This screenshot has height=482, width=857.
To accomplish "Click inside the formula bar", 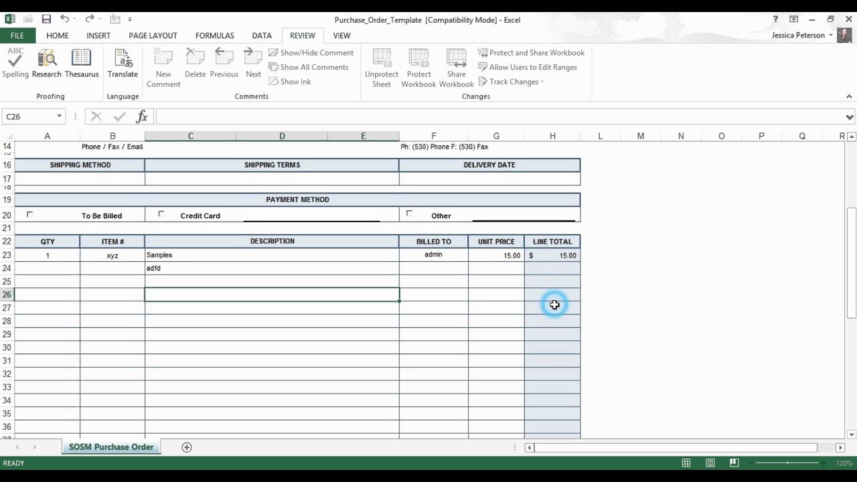I will 499,116.
